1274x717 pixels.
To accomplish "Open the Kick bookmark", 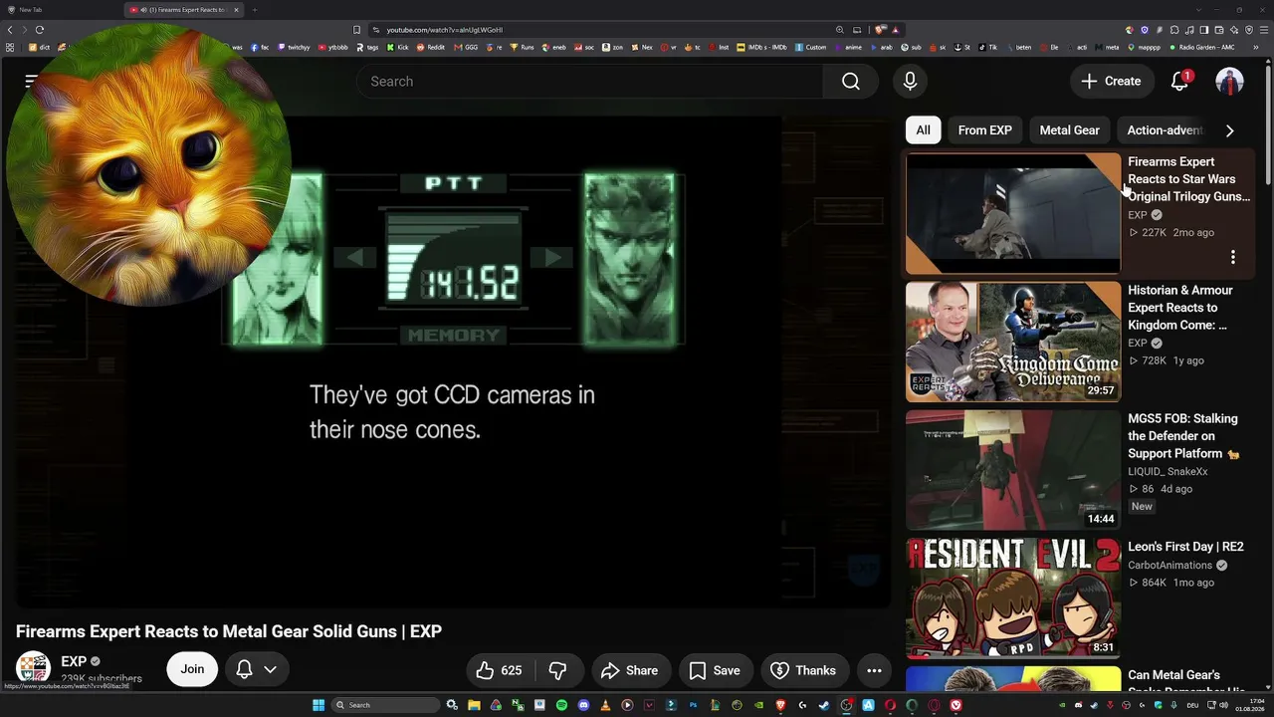I will tap(398, 47).
